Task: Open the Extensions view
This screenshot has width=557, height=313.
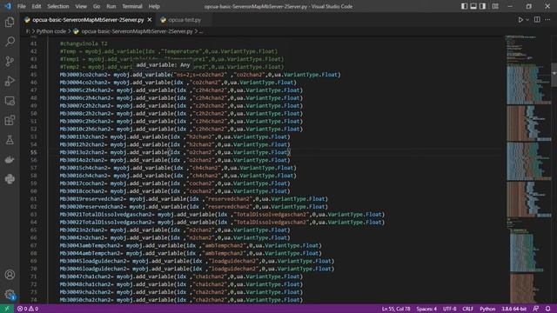Action: click(x=10, y=120)
